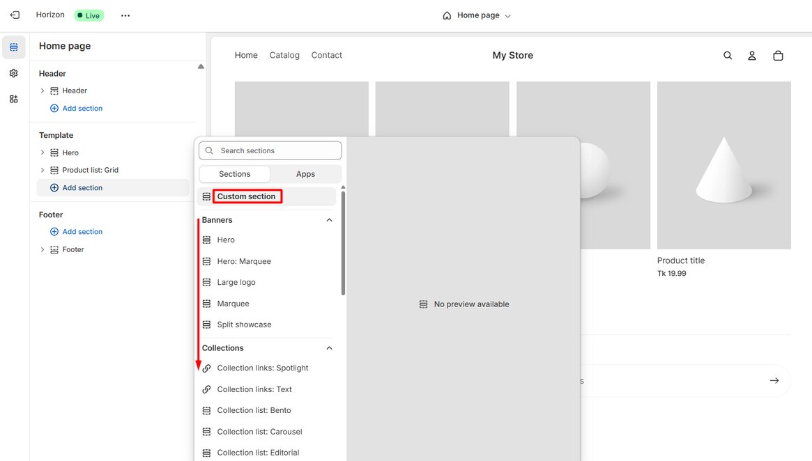The width and height of the screenshot is (812, 461).
Task: Click the Live status badge
Action: 89,15
